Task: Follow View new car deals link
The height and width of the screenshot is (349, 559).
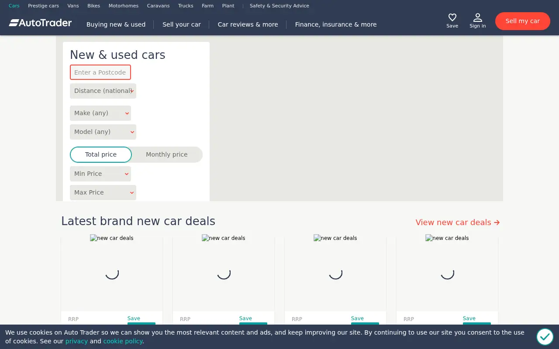Action: click(458, 222)
